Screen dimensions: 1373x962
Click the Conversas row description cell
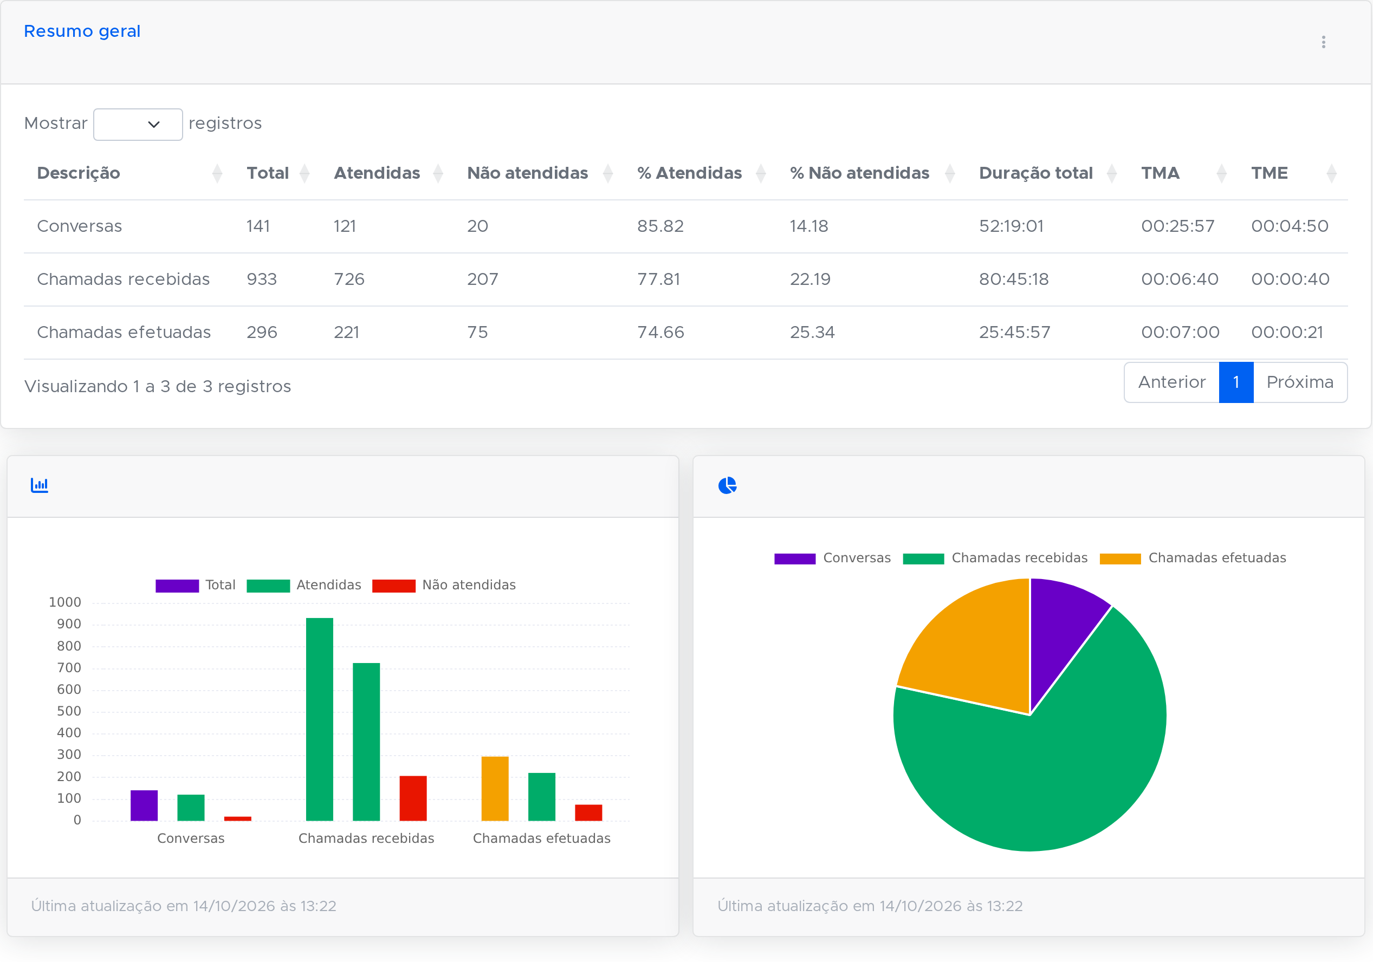pyautogui.click(x=80, y=226)
